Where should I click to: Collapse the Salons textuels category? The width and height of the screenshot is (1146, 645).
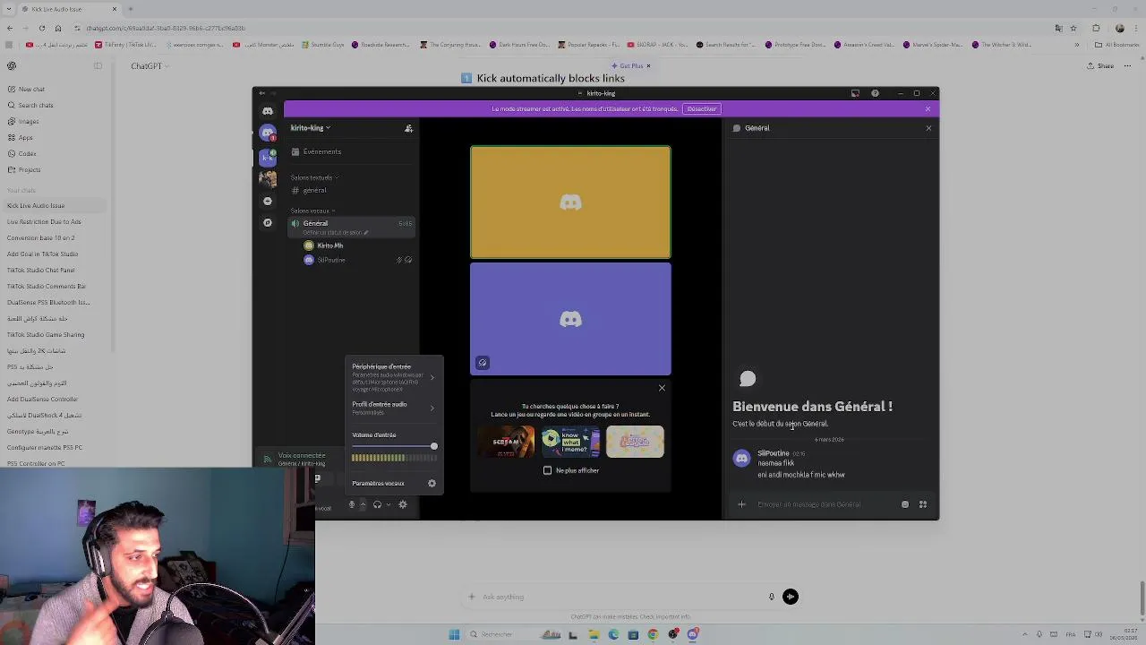click(313, 177)
